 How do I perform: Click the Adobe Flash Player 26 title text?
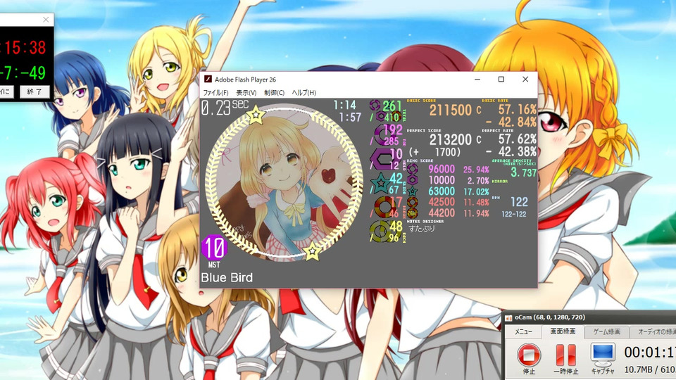click(x=245, y=80)
